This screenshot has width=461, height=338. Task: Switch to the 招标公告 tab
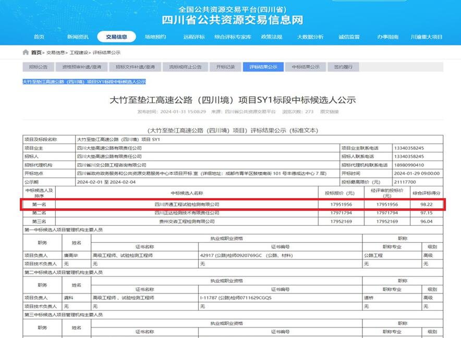pos(39,66)
